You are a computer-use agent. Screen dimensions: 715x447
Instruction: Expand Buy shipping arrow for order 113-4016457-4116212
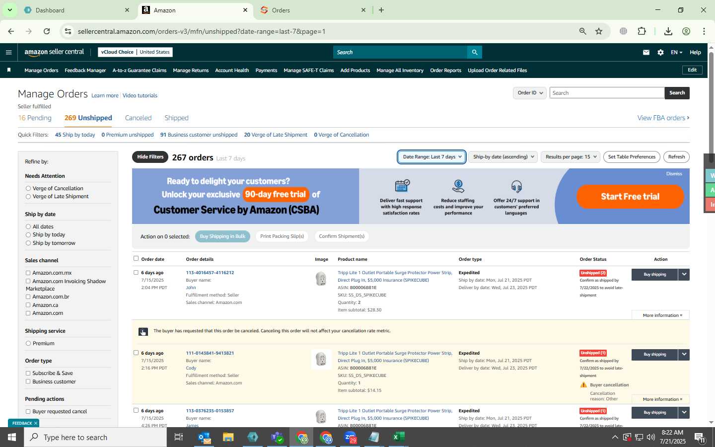684,274
